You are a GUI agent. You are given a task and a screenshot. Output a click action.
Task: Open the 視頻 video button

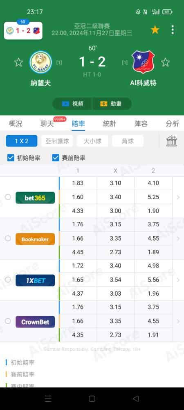(72, 104)
